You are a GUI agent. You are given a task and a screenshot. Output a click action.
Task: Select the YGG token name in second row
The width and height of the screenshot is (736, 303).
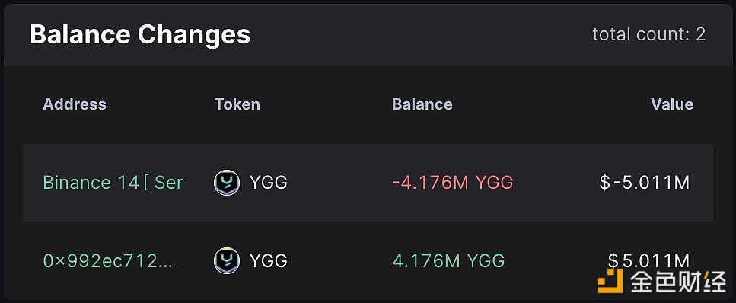268,260
